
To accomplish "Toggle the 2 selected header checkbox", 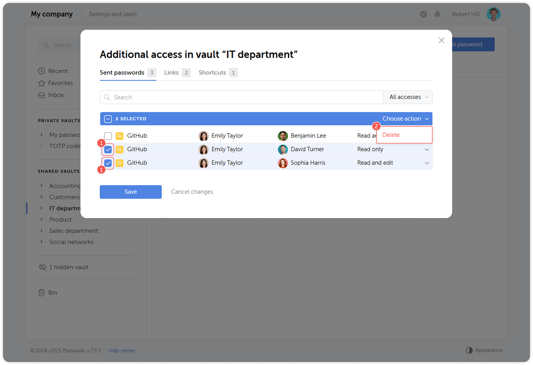I will click(x=108, y=119).
